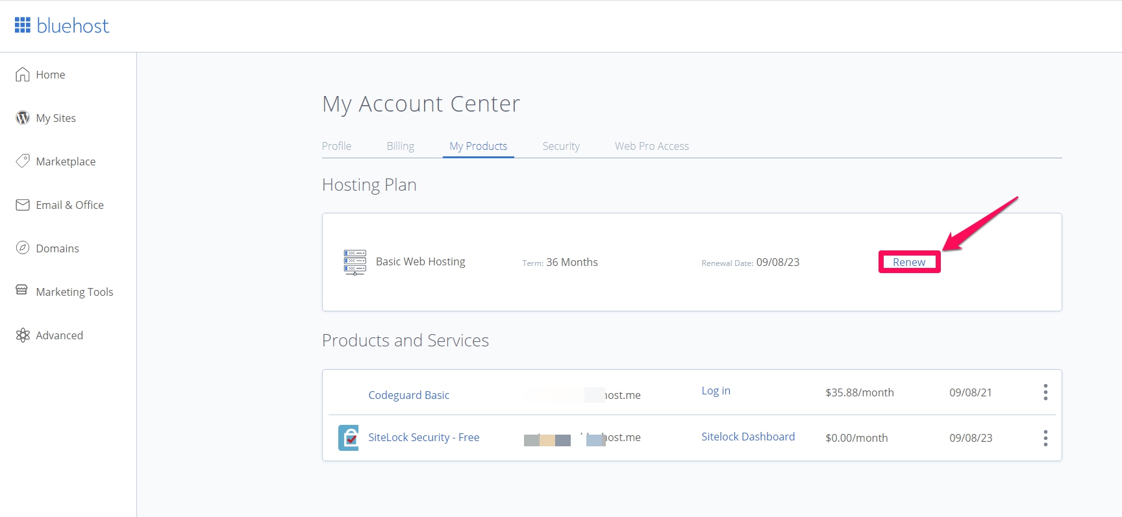Click the $0.00/month price
Viewport: 1122px width, 517px height.
click(x=856, y=438)
